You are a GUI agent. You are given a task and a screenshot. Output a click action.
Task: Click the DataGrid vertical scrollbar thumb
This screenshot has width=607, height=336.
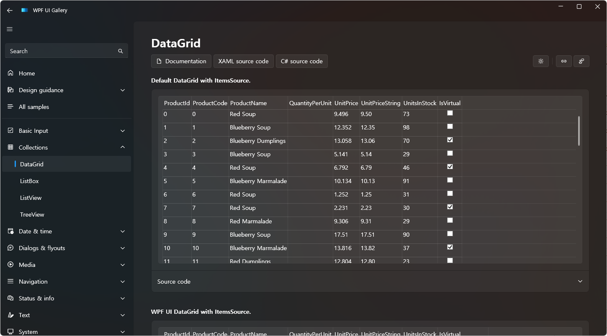click(x=579, y=131)
